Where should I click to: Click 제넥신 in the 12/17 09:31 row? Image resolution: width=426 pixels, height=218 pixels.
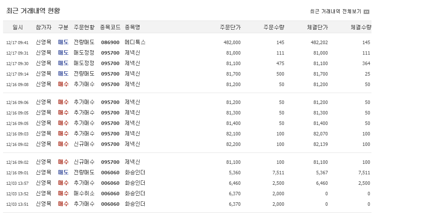(132, 53)
